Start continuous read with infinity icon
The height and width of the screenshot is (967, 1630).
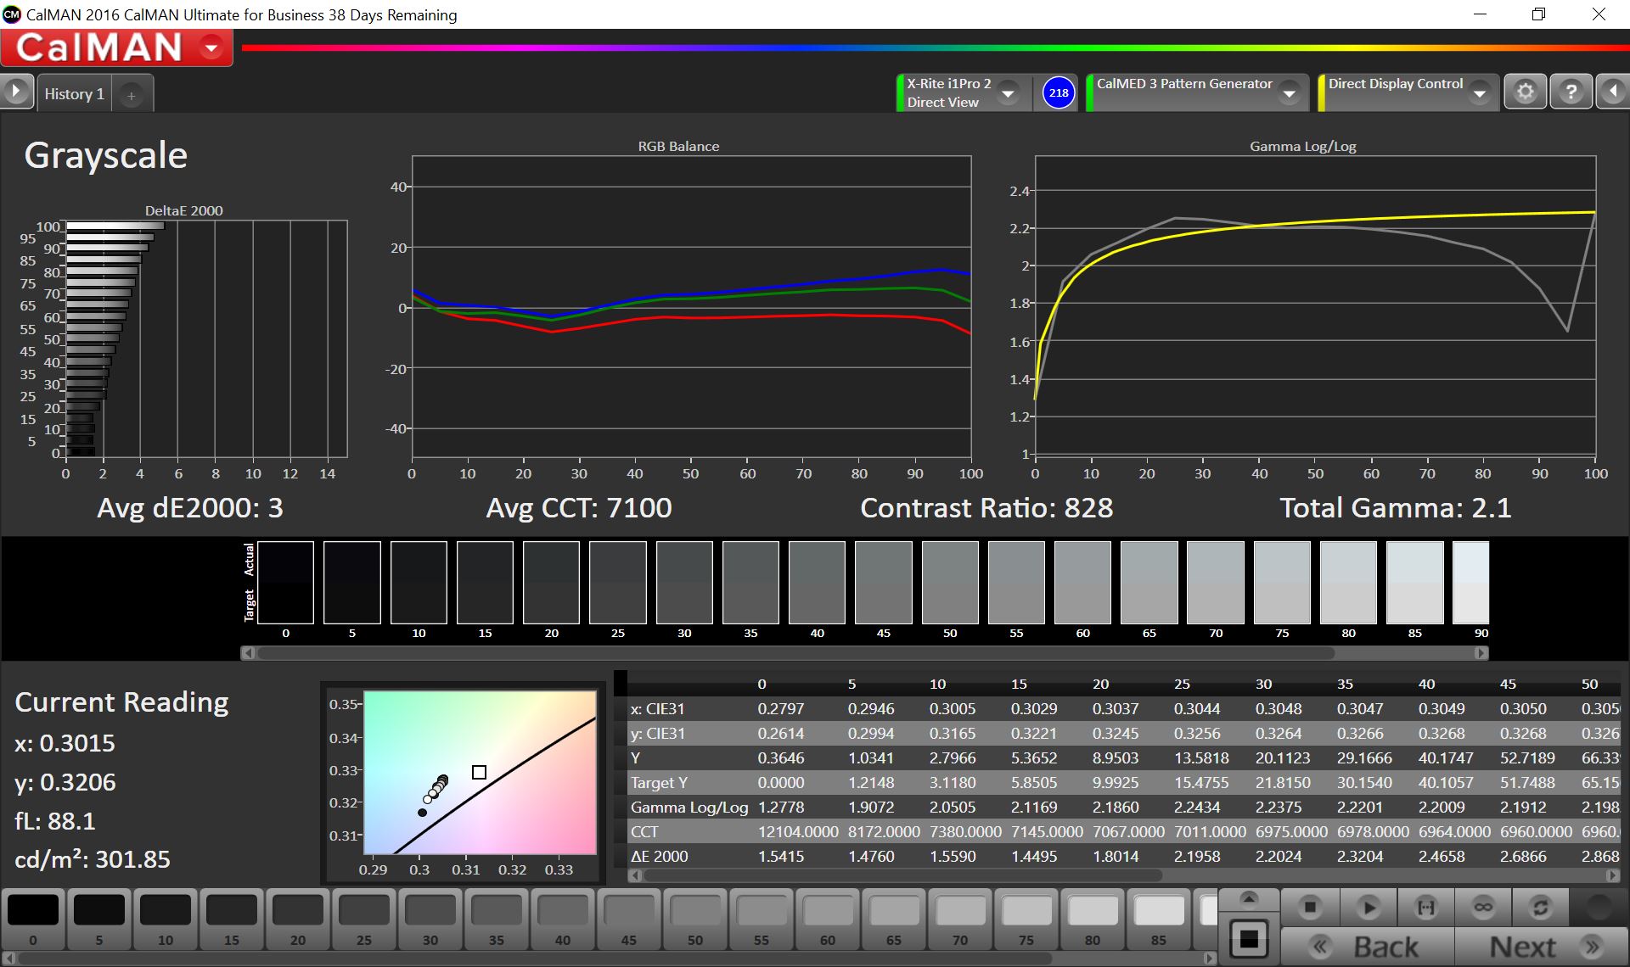point(1483,908)
